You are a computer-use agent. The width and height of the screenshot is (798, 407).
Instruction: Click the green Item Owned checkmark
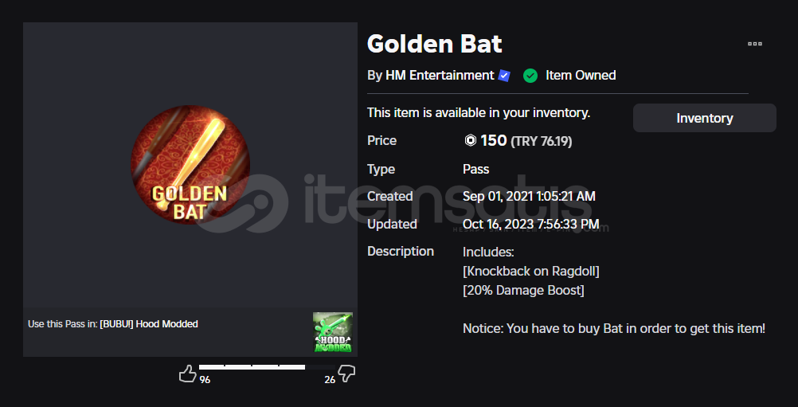(x=530, y=76)
